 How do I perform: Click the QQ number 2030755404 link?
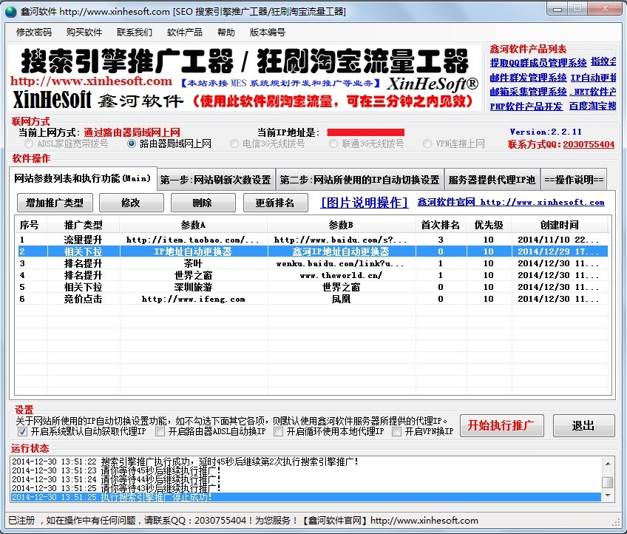pyautogui.click(x=589, y=144)
